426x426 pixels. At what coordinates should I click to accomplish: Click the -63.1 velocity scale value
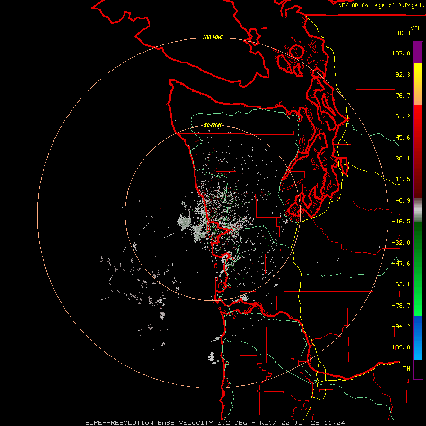pos(401,284)
